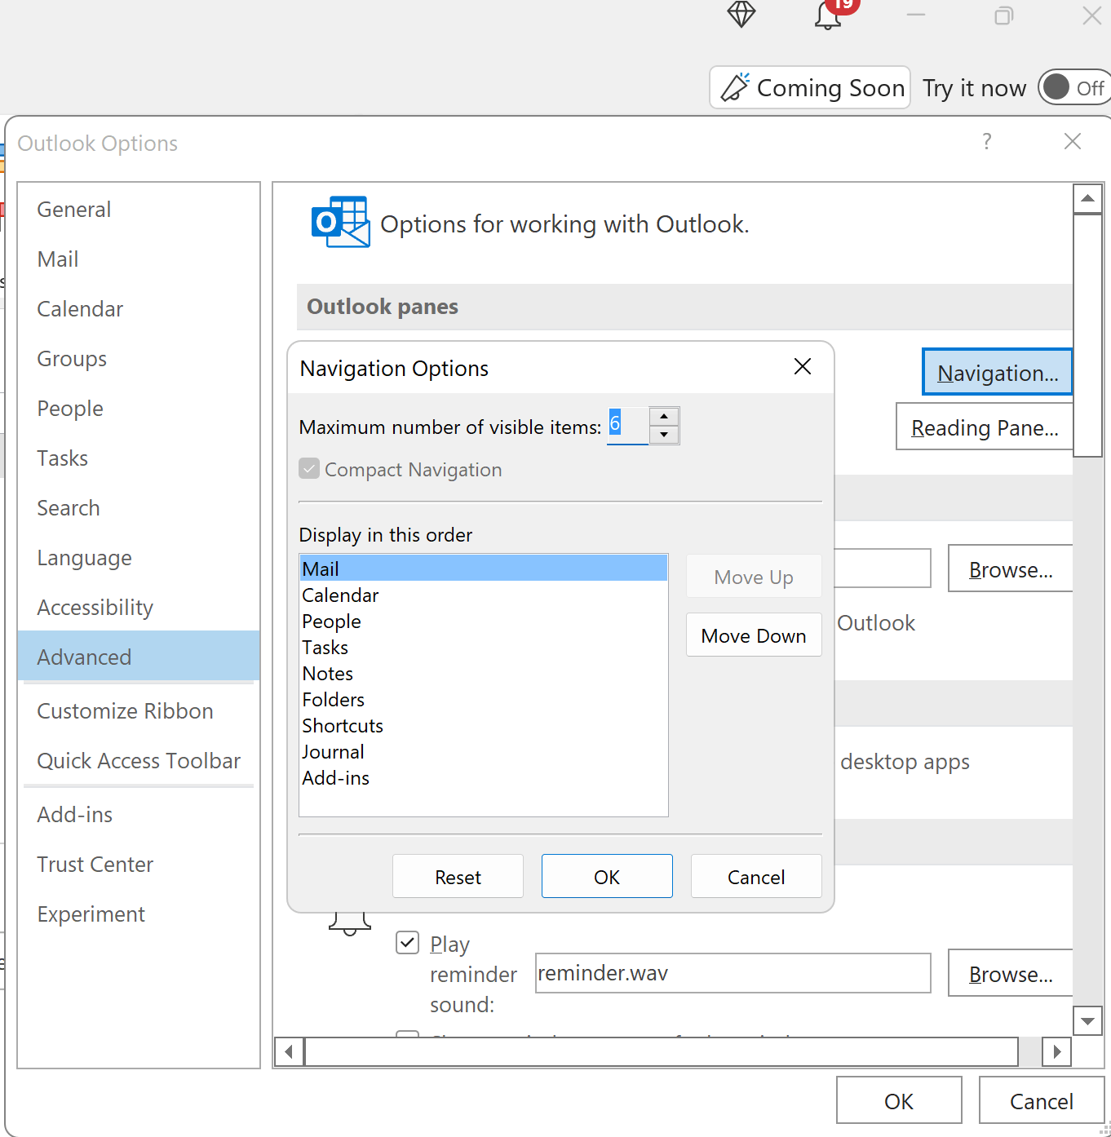Open the Experiment category
The width and height of the screenshot is (1111, 1137).
coord(139,914)
